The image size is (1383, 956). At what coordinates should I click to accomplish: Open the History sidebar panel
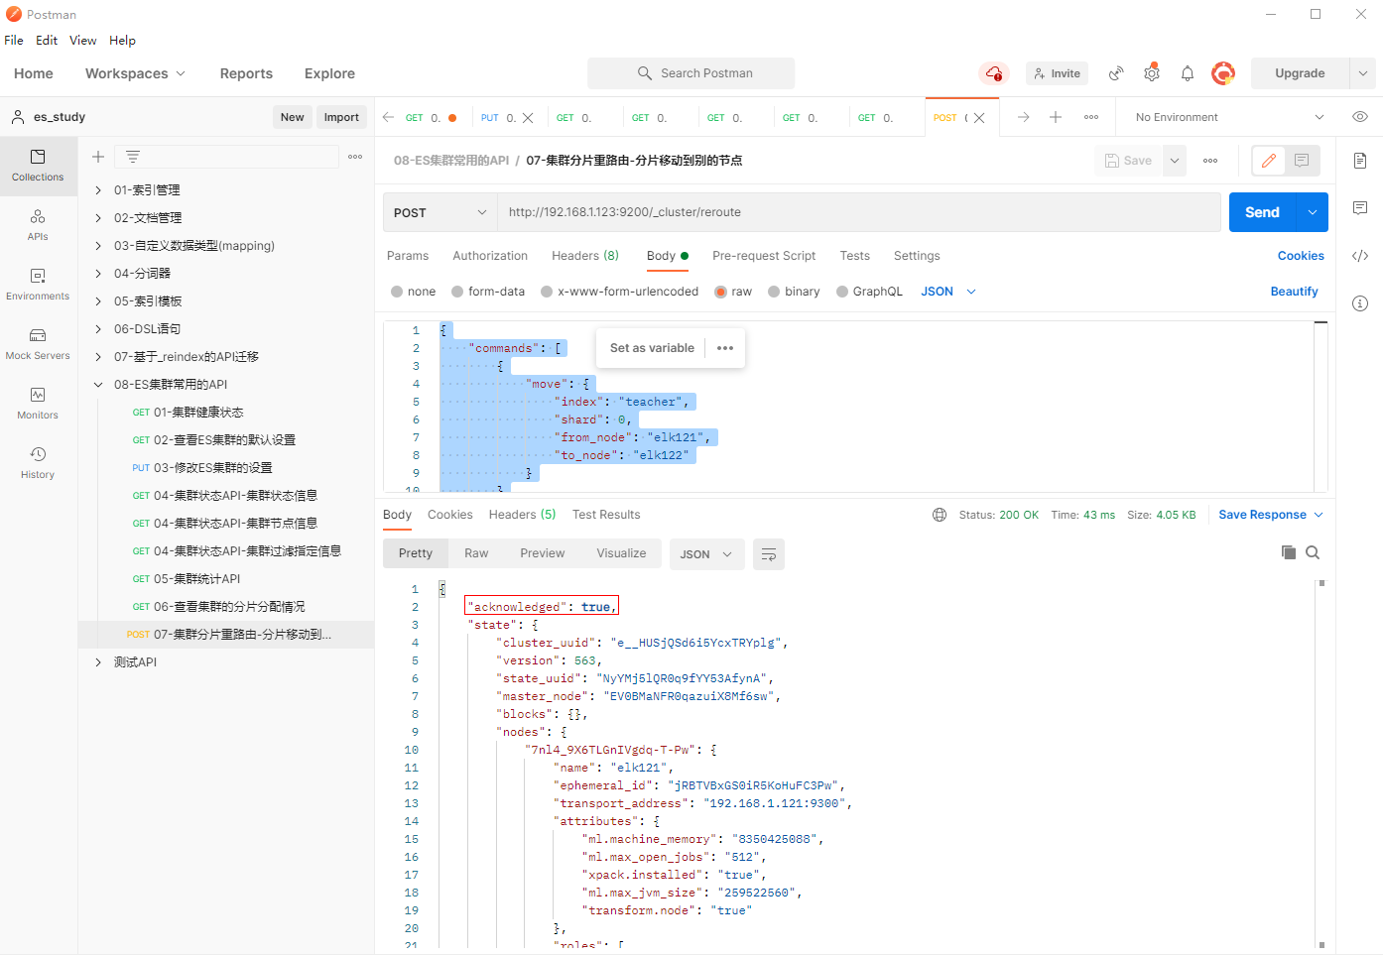click(38, 463)
